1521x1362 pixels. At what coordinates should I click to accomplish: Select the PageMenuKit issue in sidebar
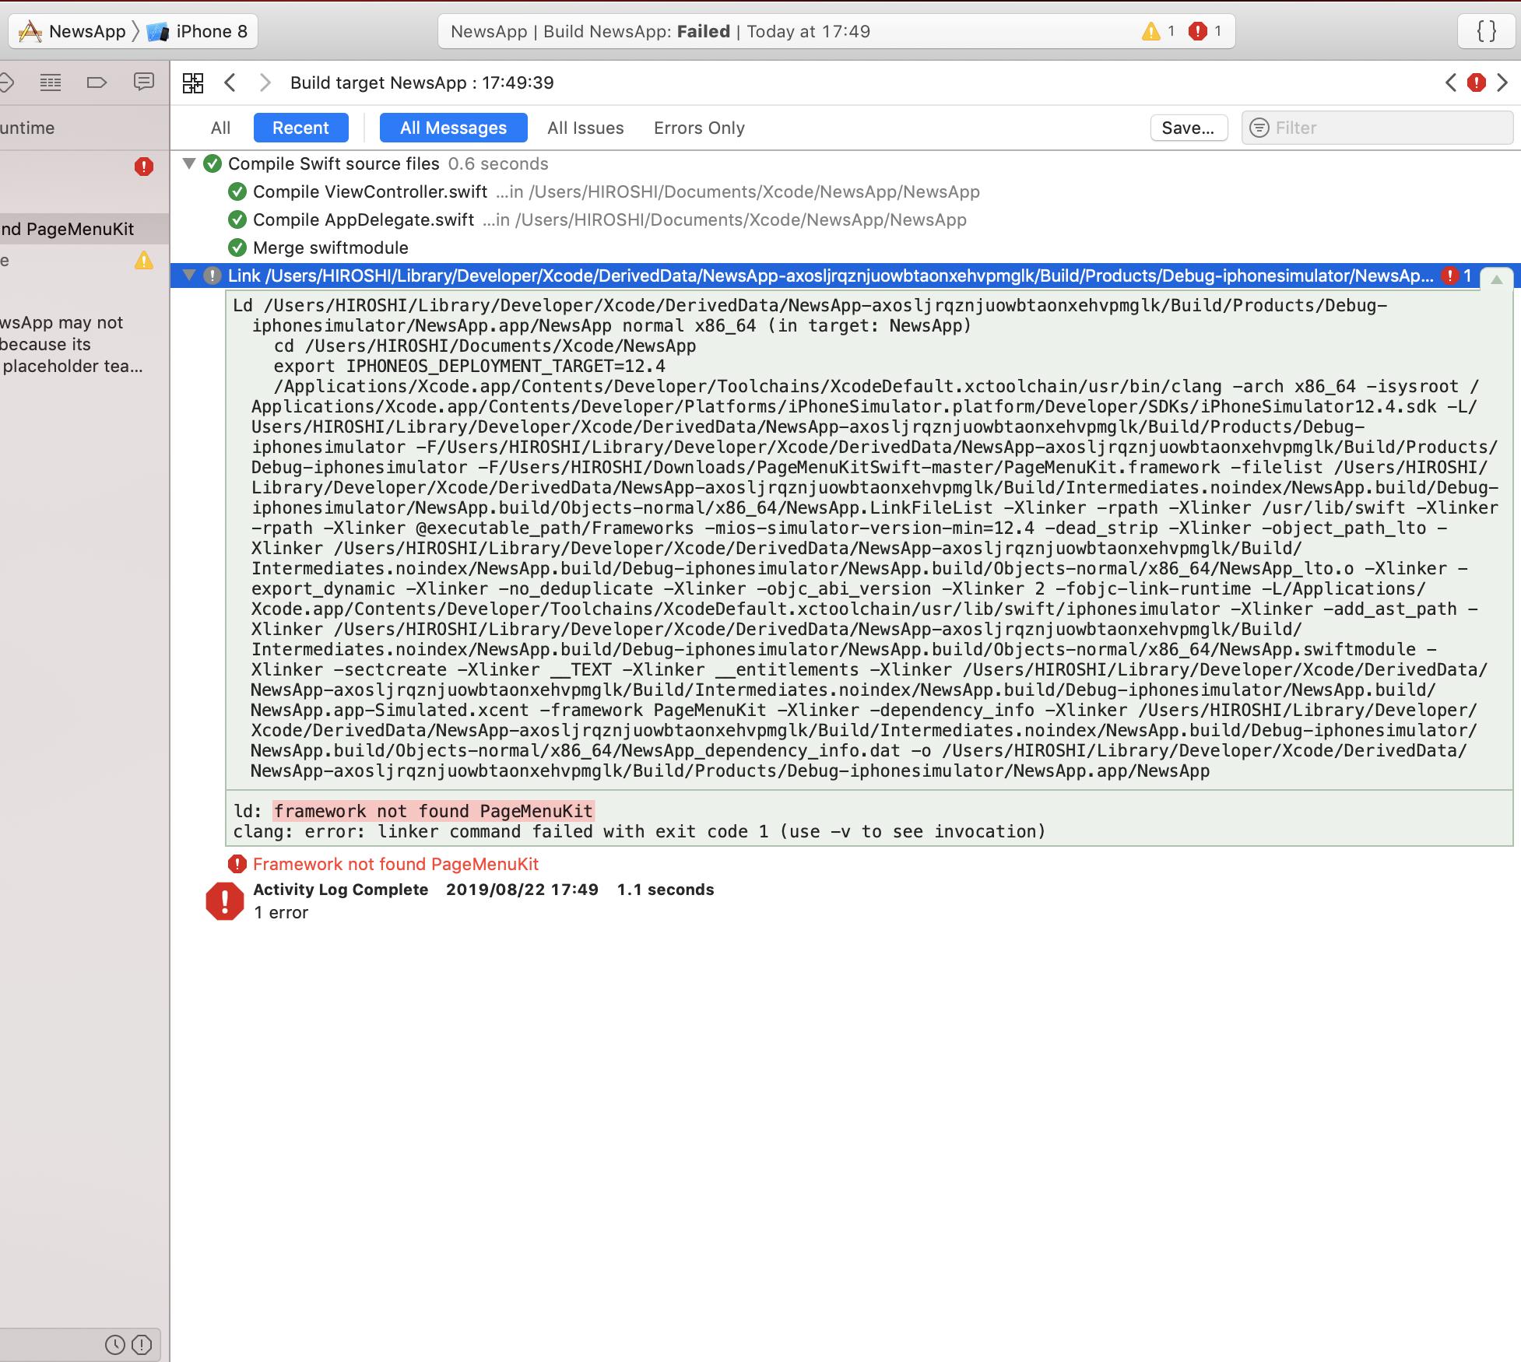(85, 229)
